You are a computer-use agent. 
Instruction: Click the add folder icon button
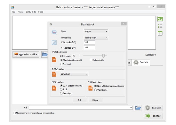[44, 54]
